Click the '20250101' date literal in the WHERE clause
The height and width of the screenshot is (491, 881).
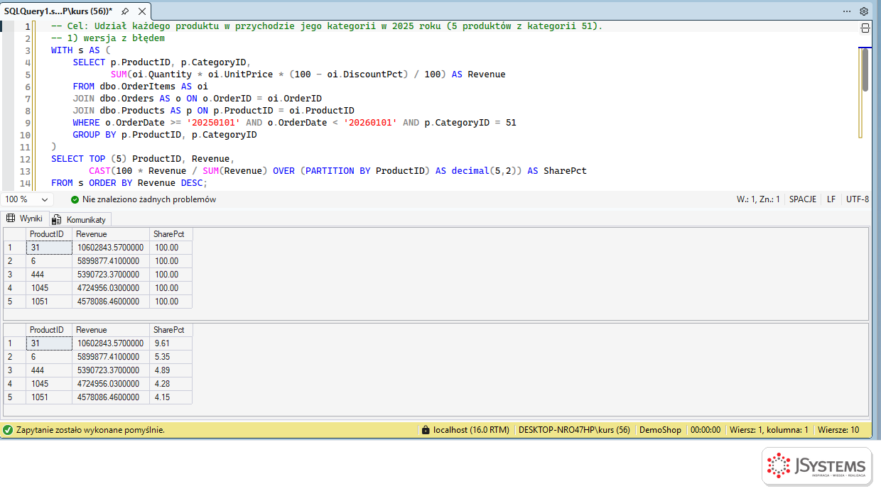213,123
